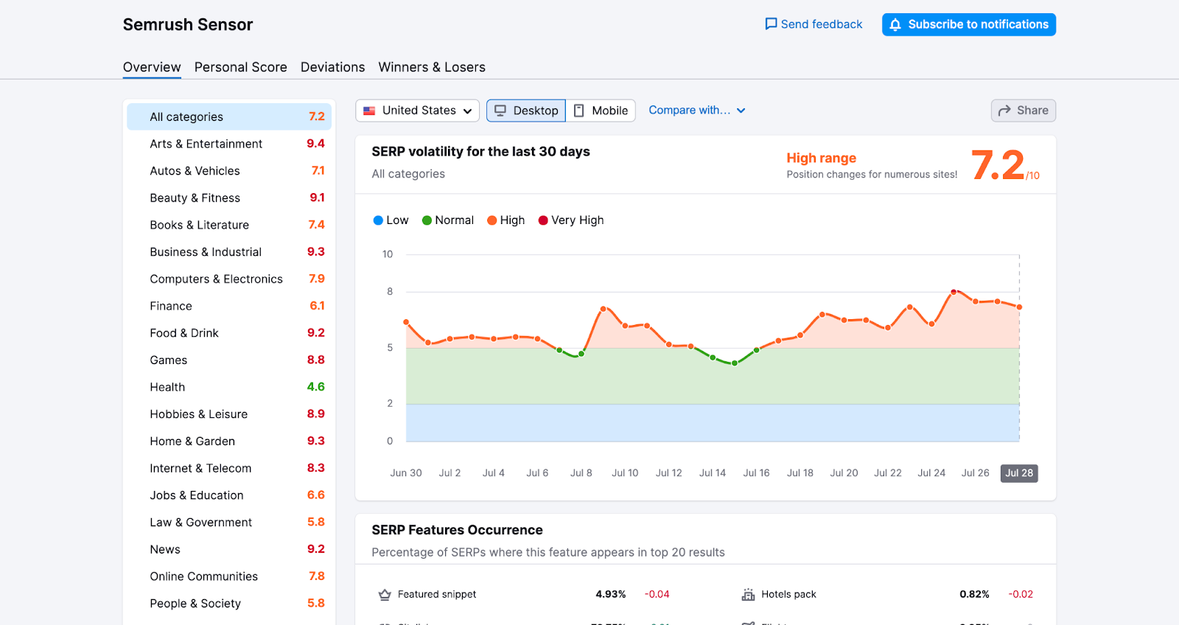Select All categories in the sidebar
This screenshot has width=1179, height=625.
click(229, 116)
